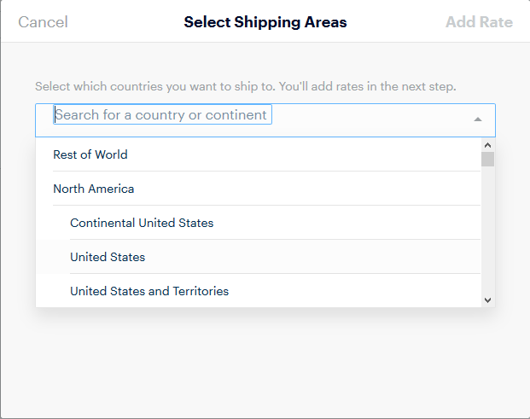Click the scrollbar thumb of the country list
Viewport: 530px width, 419px height.
coord(487,160)
